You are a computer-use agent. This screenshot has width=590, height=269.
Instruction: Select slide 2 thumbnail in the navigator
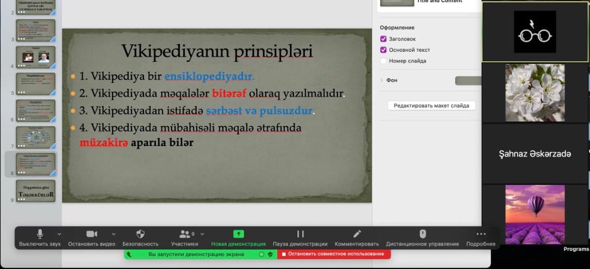coord(36,7)
